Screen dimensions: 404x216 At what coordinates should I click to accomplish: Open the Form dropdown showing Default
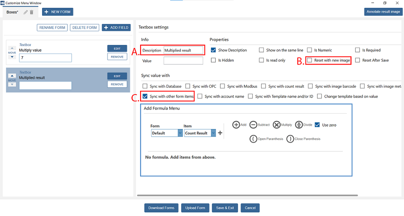pos(167,133)
